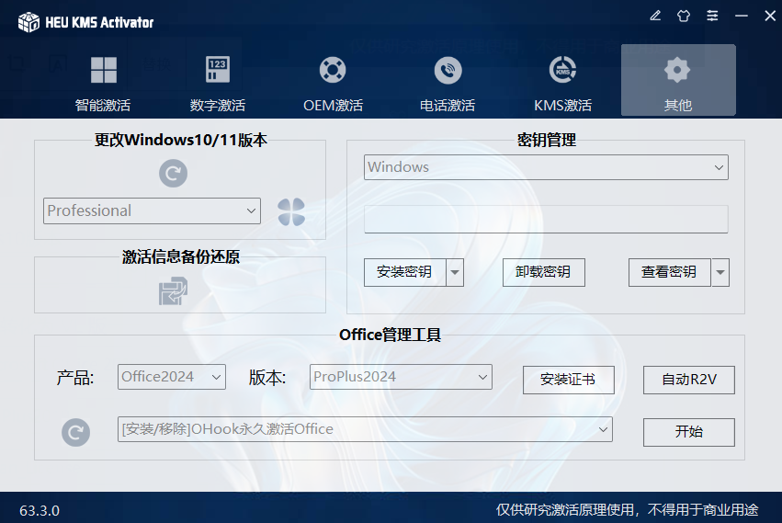This screenshot has height=523, width=782.
Task: Click the product key input field
Action: tap(546, 220)
